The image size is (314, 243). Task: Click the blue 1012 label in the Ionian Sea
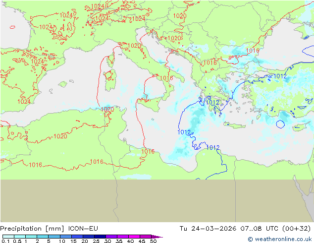184,132
